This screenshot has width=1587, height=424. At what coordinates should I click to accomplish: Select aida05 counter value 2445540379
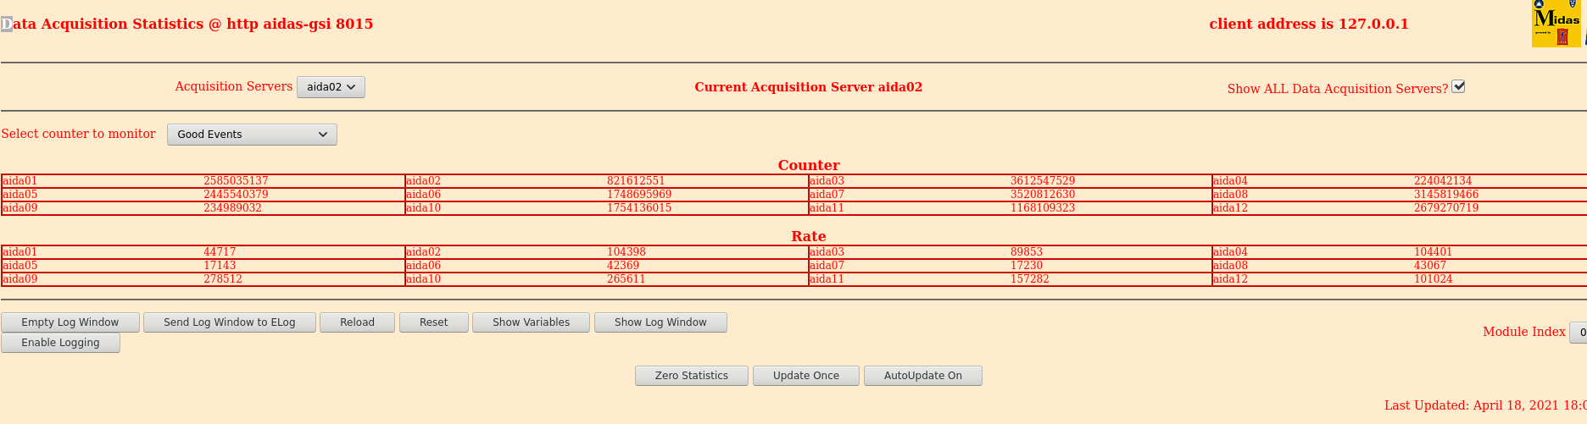(x=236, y=195)
